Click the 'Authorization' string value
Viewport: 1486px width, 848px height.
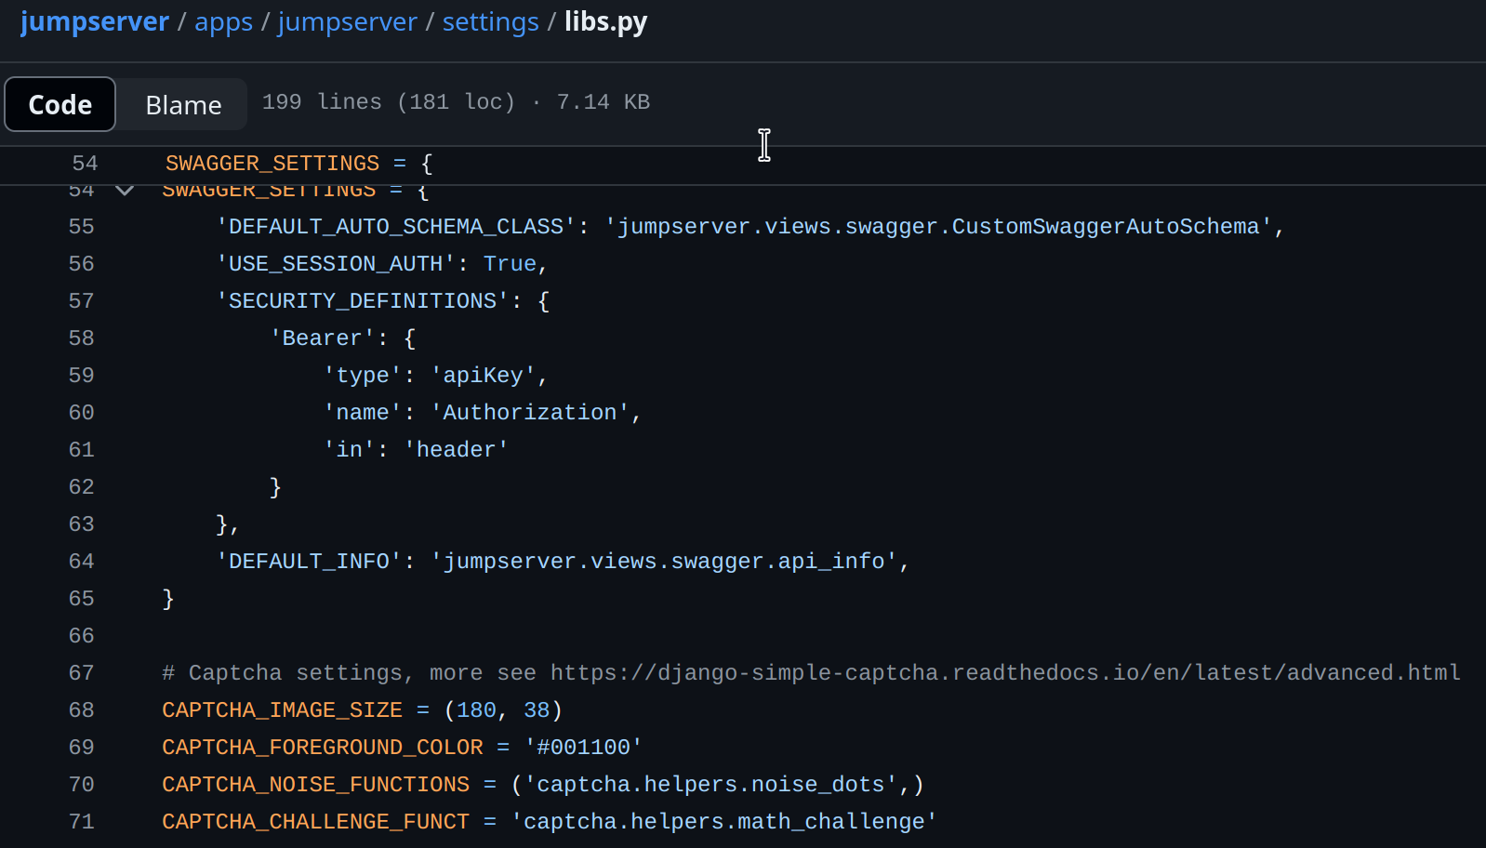[530, 413]
